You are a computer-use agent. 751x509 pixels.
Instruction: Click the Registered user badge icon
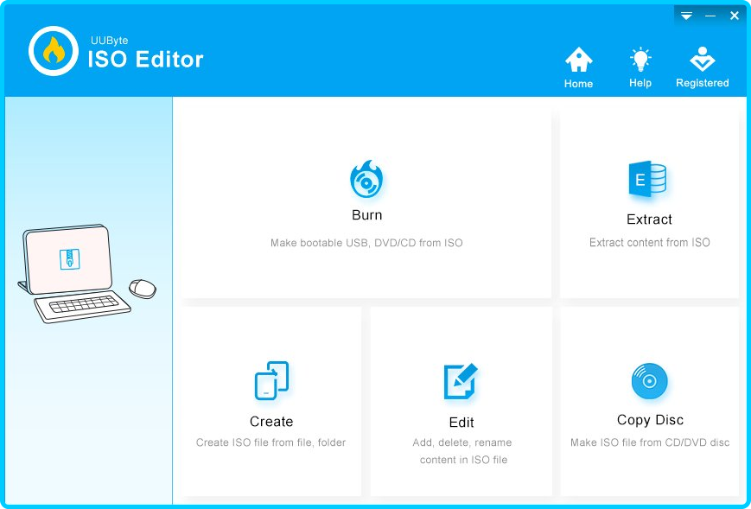click(702, 60)
